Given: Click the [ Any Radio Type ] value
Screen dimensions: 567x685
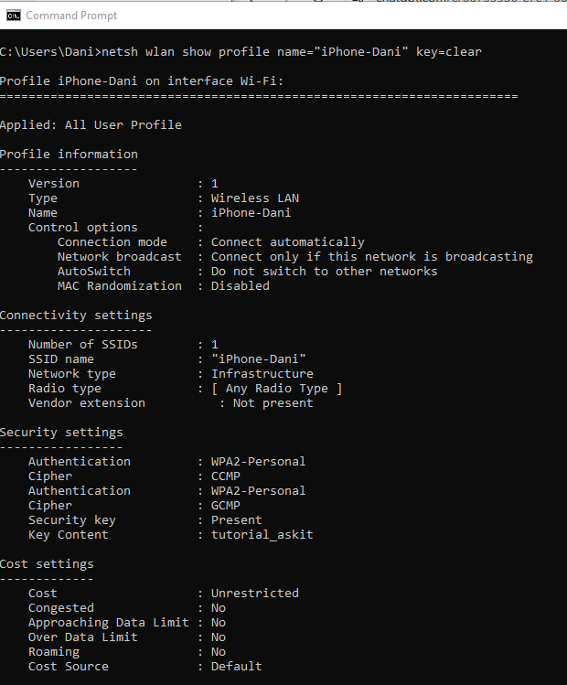Looking at the screenshot, I should coord(276,389).
